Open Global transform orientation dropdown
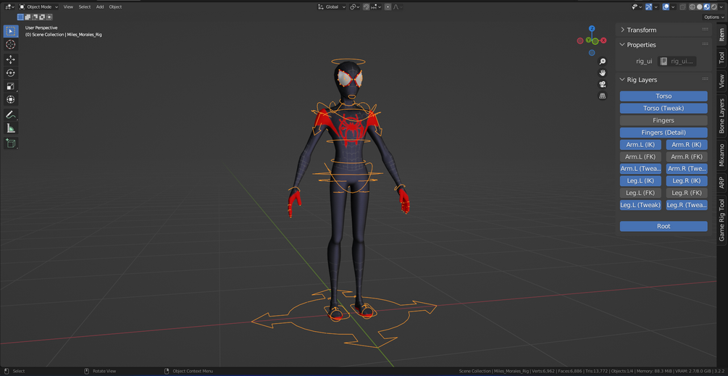The width and height of the screenshot is (728, 376). click(x=332, y=7)
